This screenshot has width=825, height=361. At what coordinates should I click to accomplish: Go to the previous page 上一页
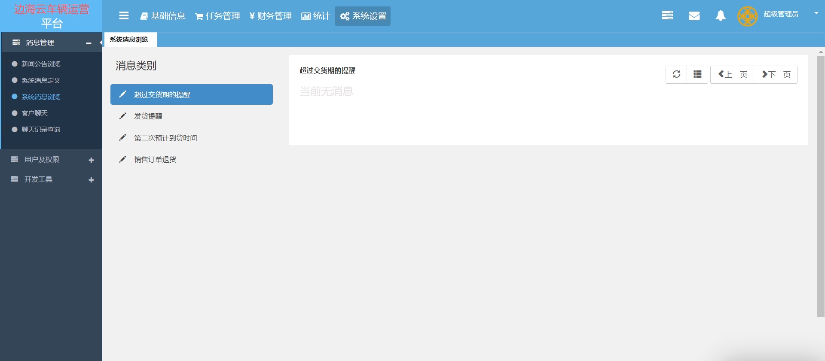[x=732, y=74]
